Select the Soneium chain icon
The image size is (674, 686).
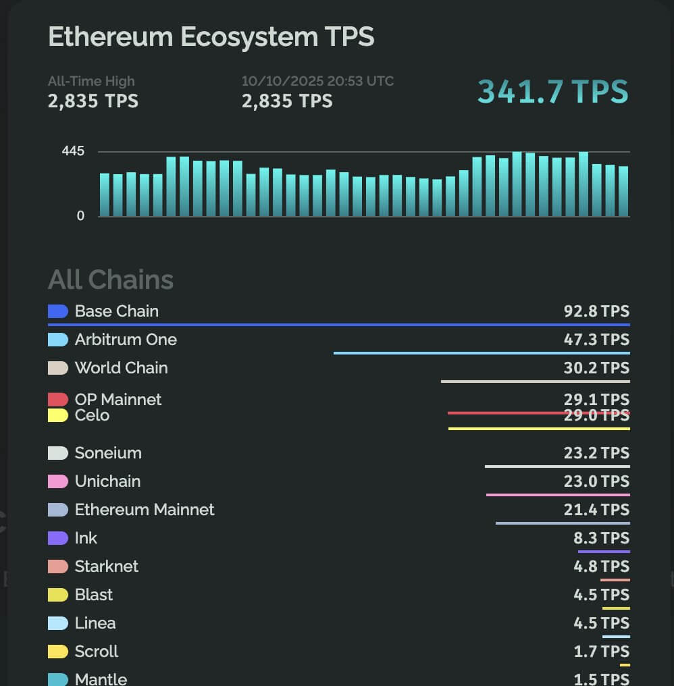57,452
